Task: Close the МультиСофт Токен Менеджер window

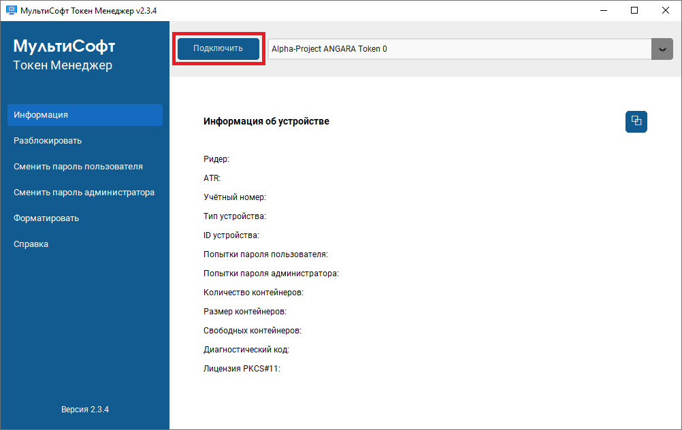Action: click(666, 10)
